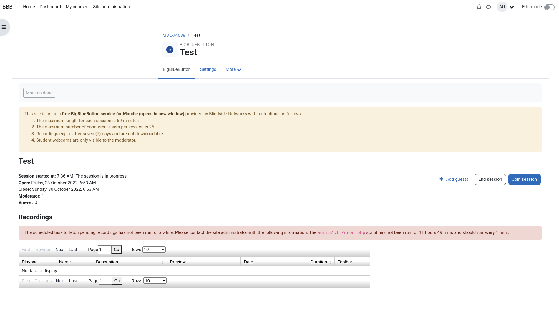The width and height of the screenshot is (559, 323).
Task: Click the plus icon beside Add guests
Action: pyautogui.click(x=441, y=179)
